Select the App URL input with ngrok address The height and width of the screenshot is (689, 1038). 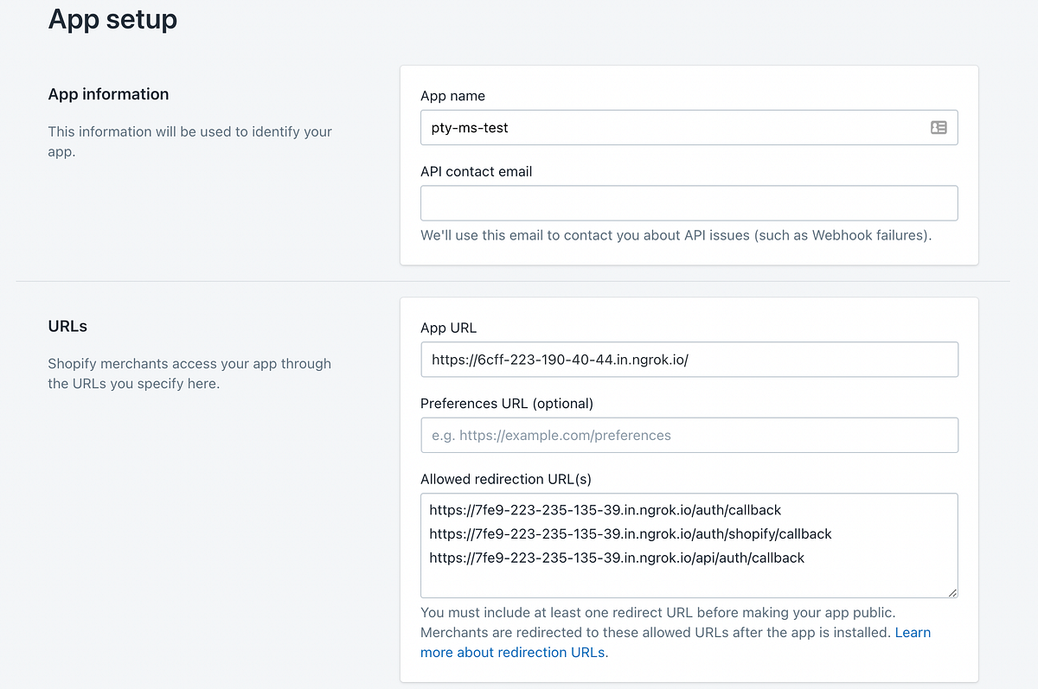[689, 360]
